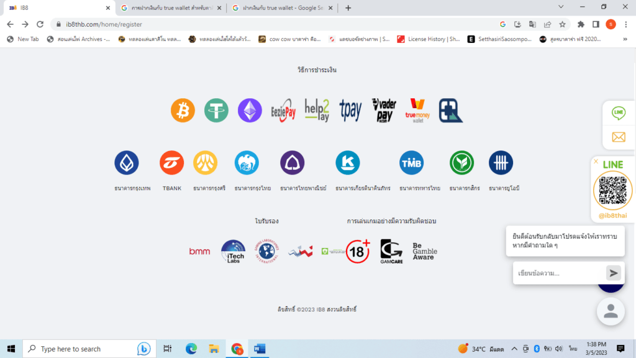Image resolution: width=636 pixels, height=358 pixels.
Task: Open the iTech Labs certificate logo
Action: (234, 252)
